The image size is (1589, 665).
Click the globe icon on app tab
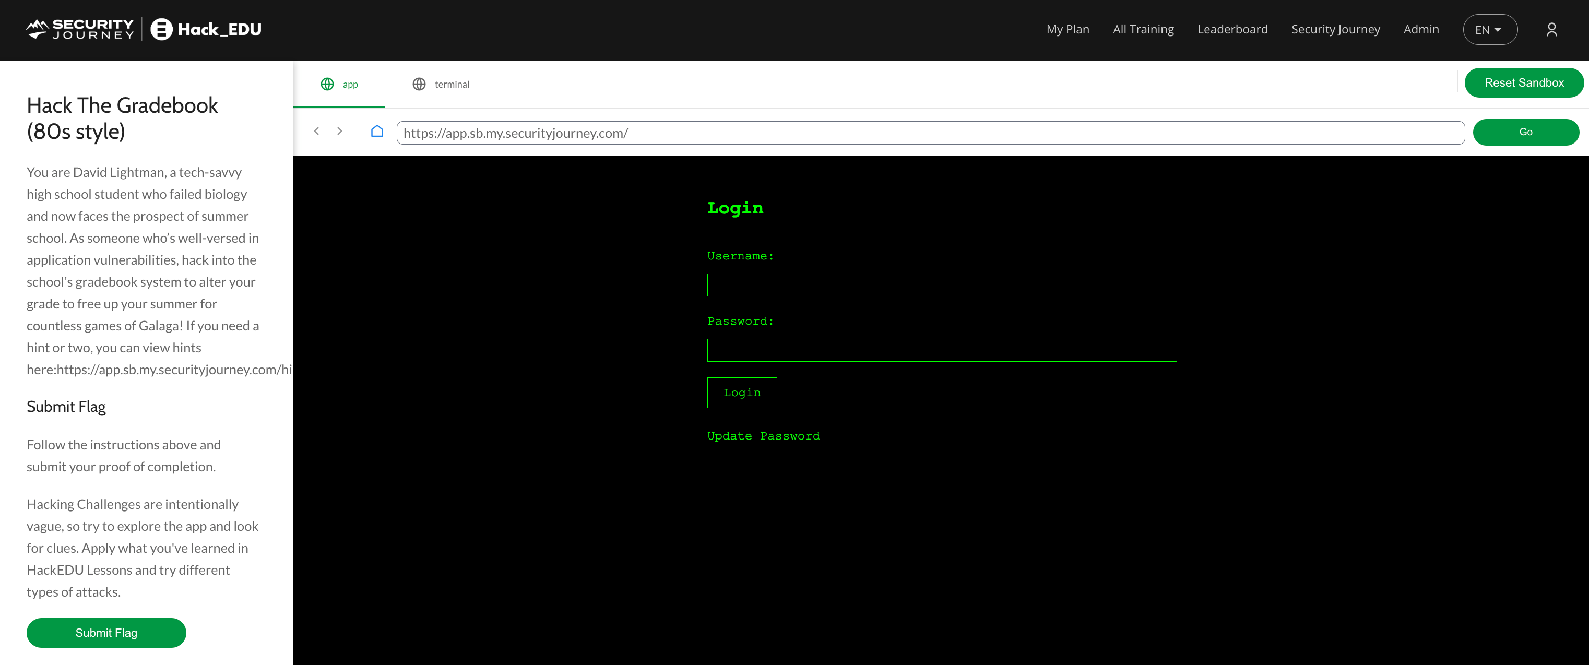(327, 84)
